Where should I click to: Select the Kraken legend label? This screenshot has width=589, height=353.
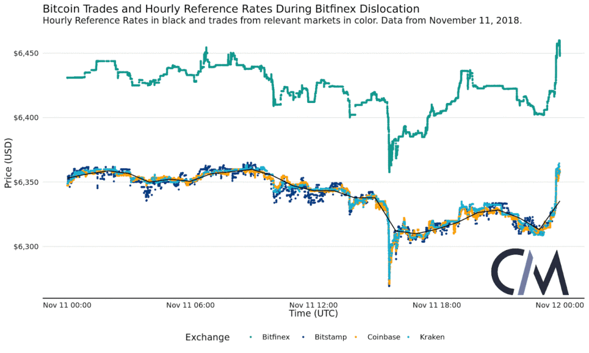click(432, 337)
